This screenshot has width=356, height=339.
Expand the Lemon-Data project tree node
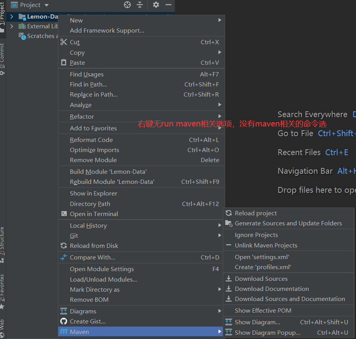12,17
